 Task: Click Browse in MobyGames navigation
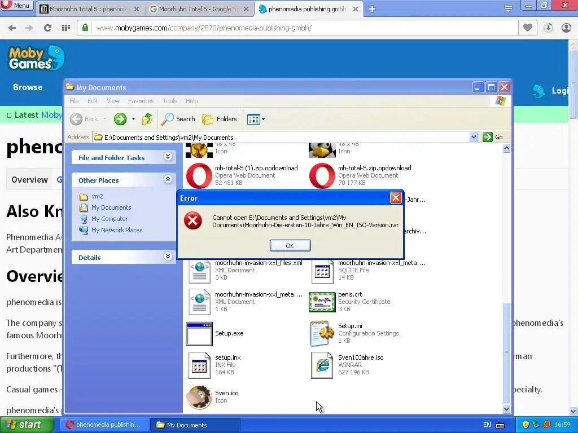click(28, 87)
